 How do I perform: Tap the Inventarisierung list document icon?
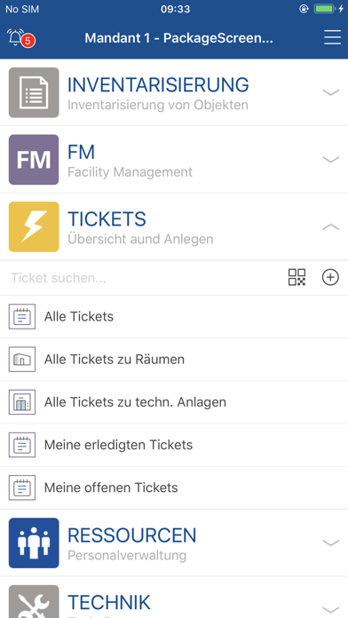coord(34,92)
